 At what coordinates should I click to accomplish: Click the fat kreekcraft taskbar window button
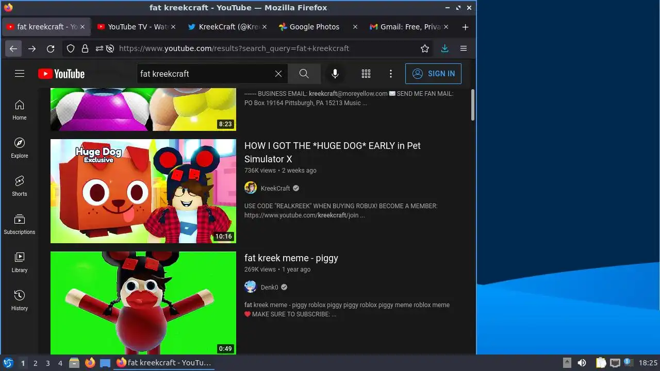coord(164,363)
